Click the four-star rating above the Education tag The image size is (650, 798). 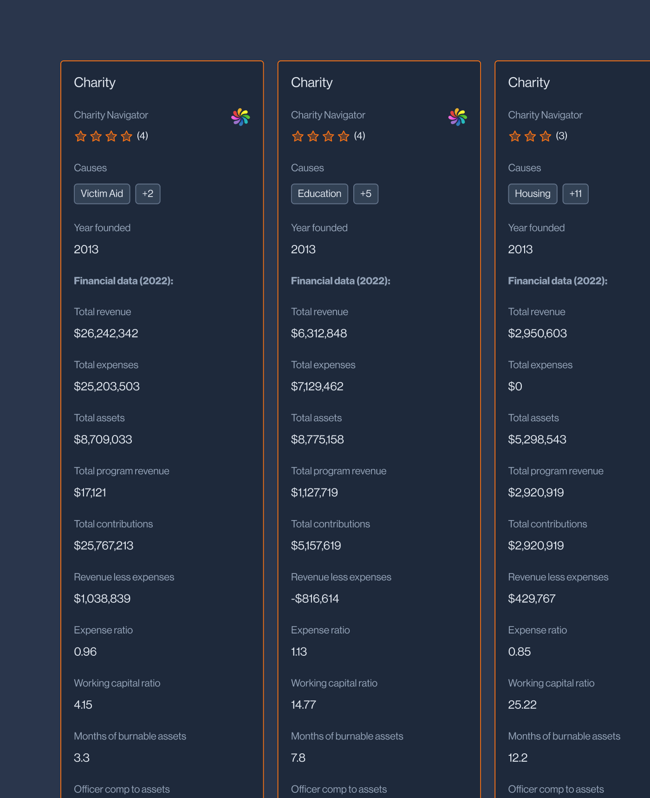[x=320, y=136]
